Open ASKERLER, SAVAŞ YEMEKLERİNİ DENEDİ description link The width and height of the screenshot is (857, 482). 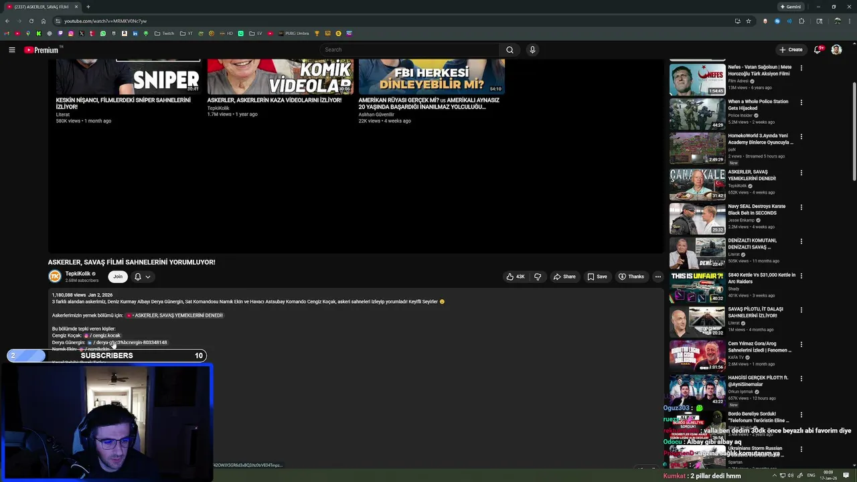(x=174, y=315)
